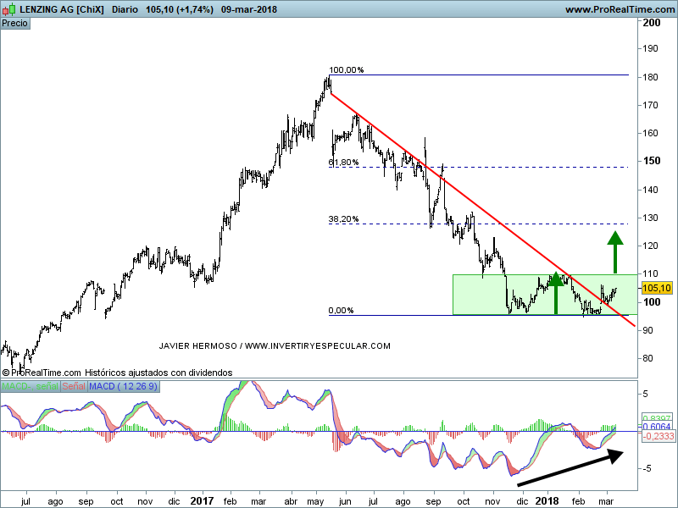678x508 pixels.
Task: Click the red -0,2333 MACD value tag
Action: [656, 437]
